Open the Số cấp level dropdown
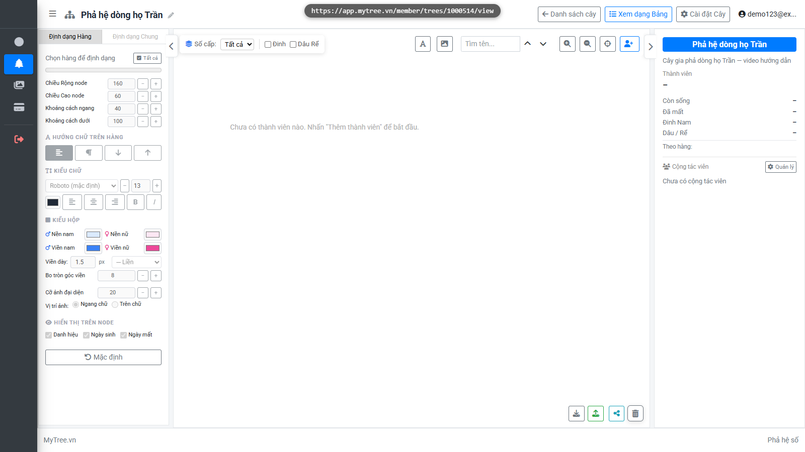 click(237, 44)
